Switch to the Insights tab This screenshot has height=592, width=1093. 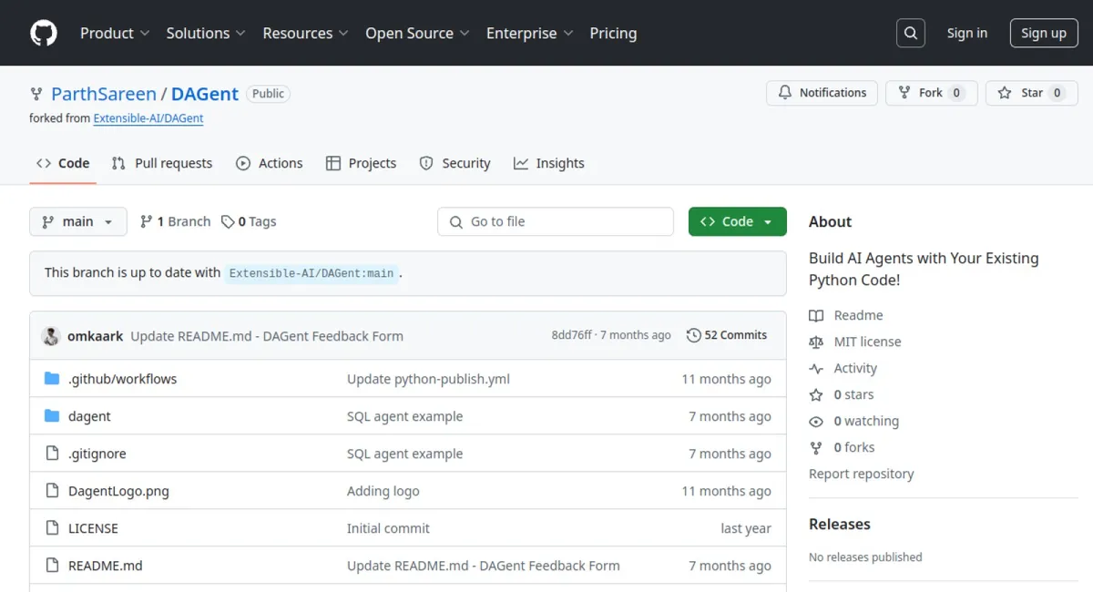tap(549, 163)
